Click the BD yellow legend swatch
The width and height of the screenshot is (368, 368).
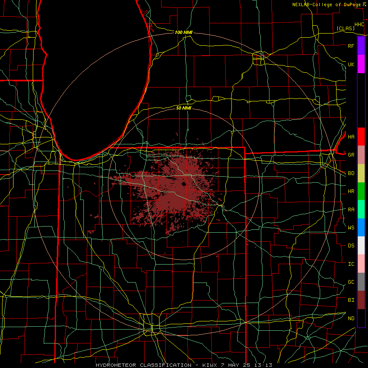pos(361,173)
